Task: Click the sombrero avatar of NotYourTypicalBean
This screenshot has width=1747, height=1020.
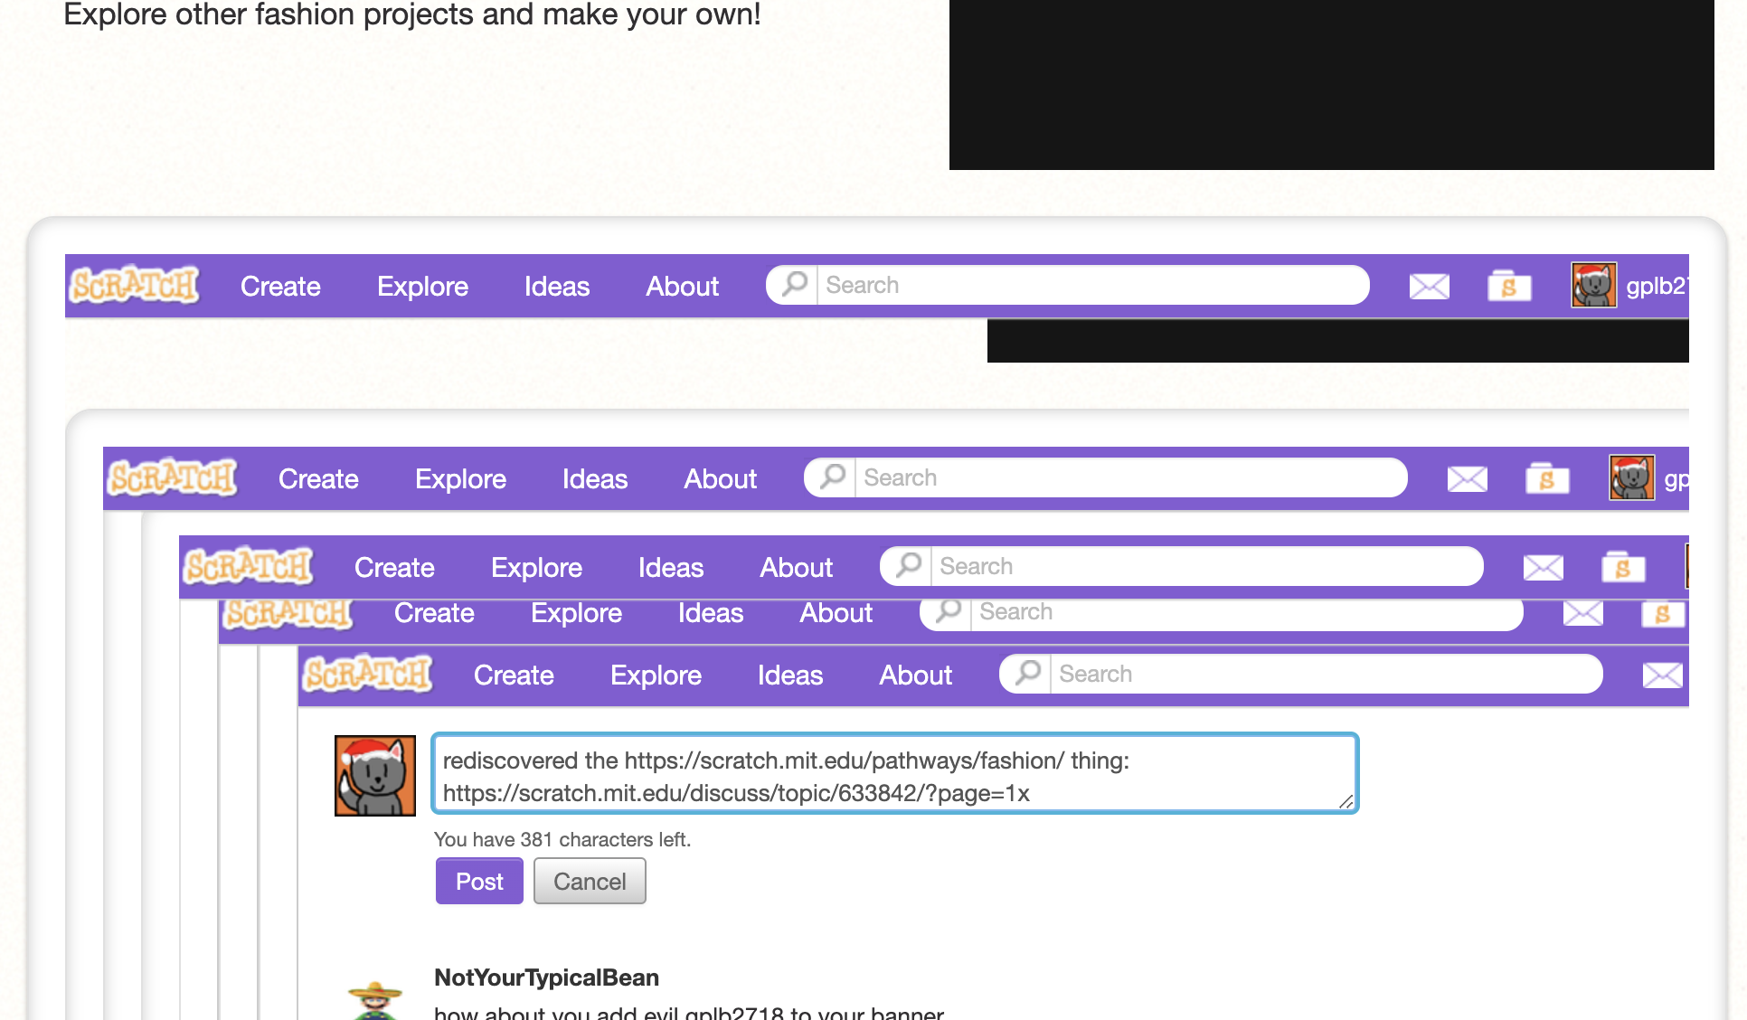Action: click(374, 1000)
